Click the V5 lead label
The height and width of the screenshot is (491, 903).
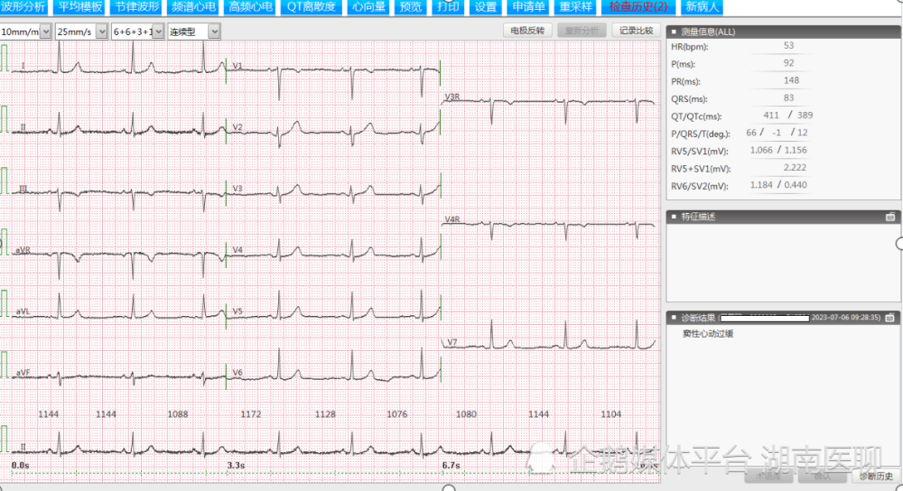[237, 310]
